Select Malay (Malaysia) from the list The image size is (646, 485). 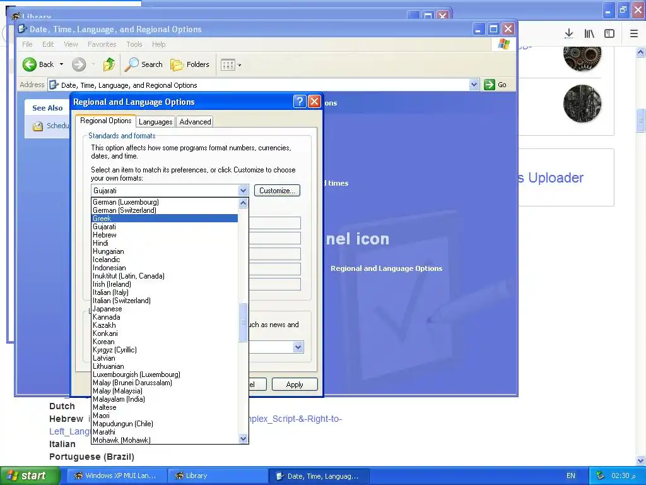pyautogui.click(x=165, y=390)
